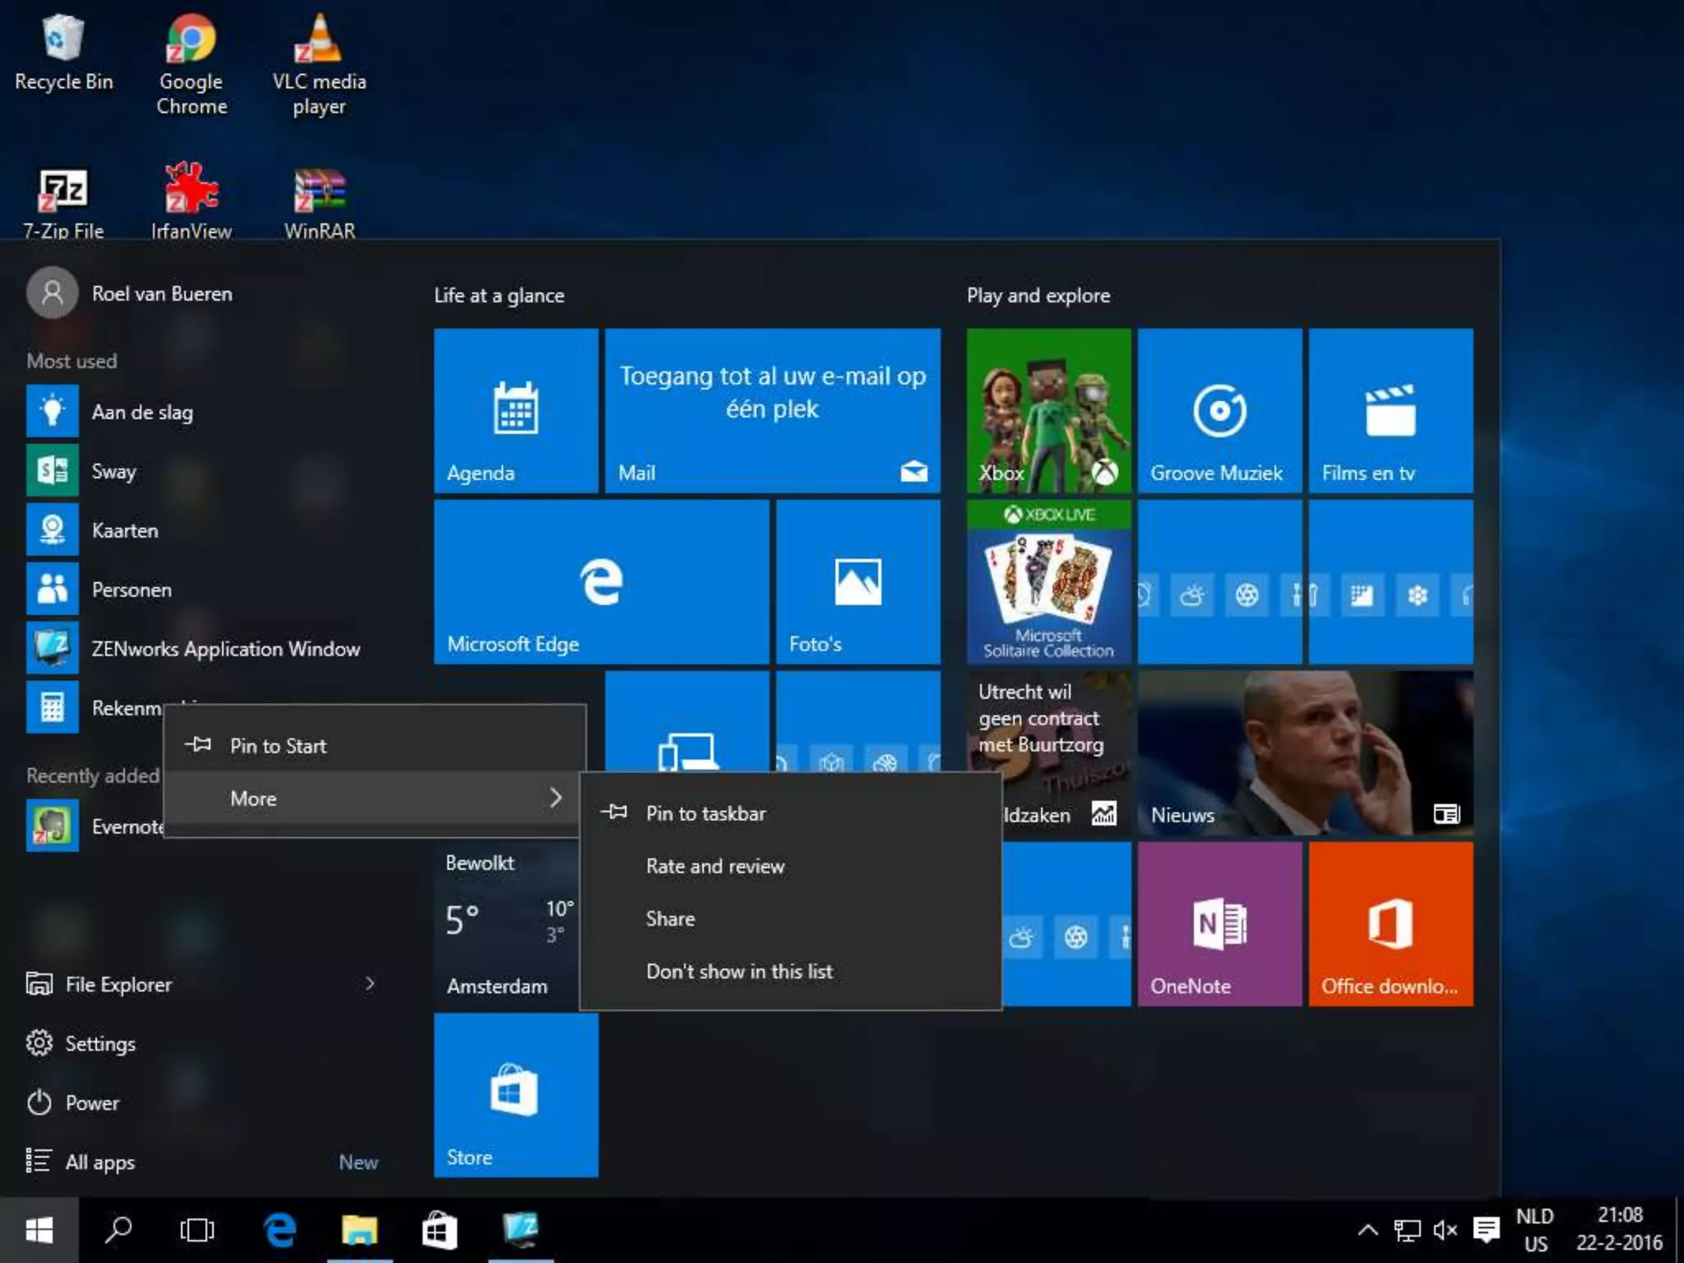This screenshot has height=1263, width=1684.
Task: Open Evernote from Recently added
Action: point(95,826)
